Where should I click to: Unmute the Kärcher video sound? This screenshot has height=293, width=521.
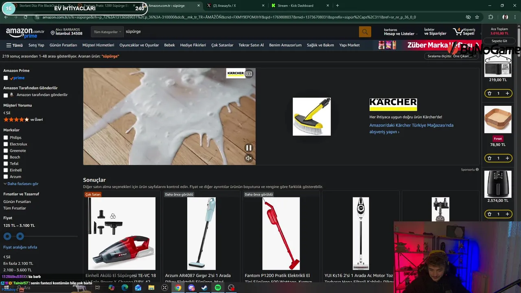point(248,158)
